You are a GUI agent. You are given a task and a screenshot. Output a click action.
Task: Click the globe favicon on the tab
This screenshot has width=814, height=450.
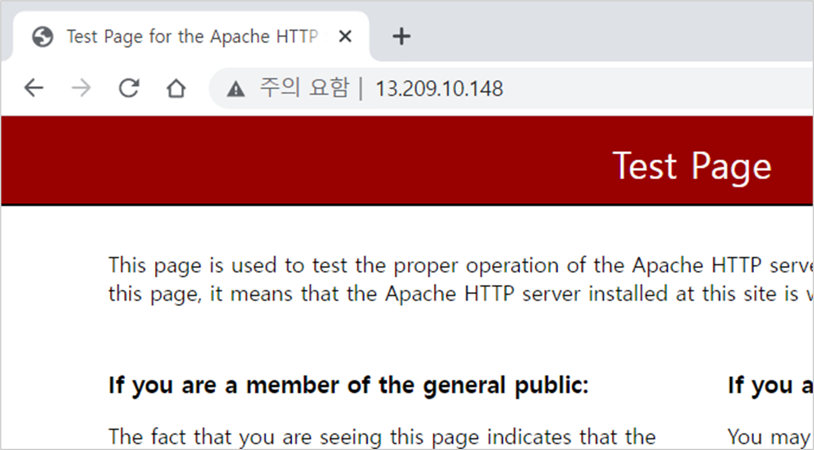click(x=43, y=37)
